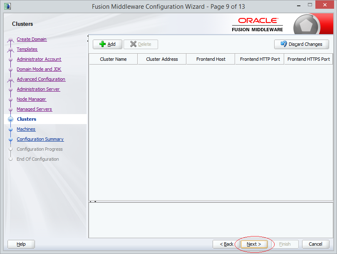Click the Frontend HTTPS Port column header

click(x=308, y=59)
